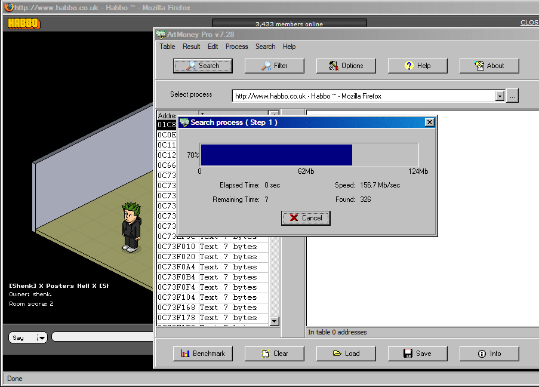The image size is (539, 387).
Task: Click the Habbo logo in the browser page
Action: click(x=24, y=23)
